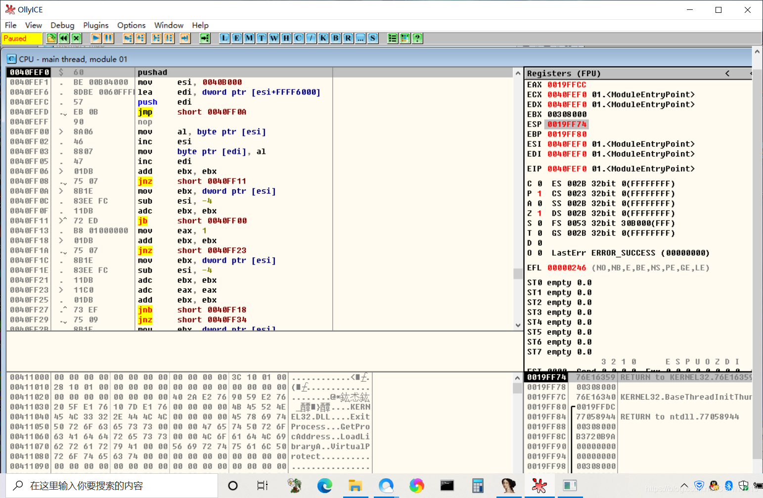This screenshot has height=498, width=763.
Task: Open Microsoft Edge from the taskbar
Action: 324,486
